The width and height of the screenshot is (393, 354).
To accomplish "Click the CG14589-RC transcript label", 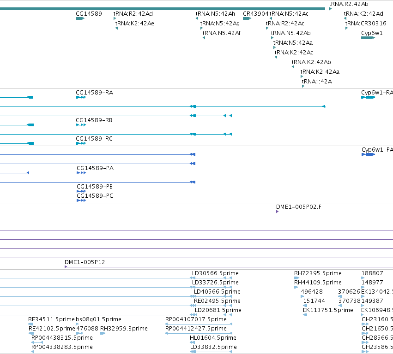I will click(94, 139).
